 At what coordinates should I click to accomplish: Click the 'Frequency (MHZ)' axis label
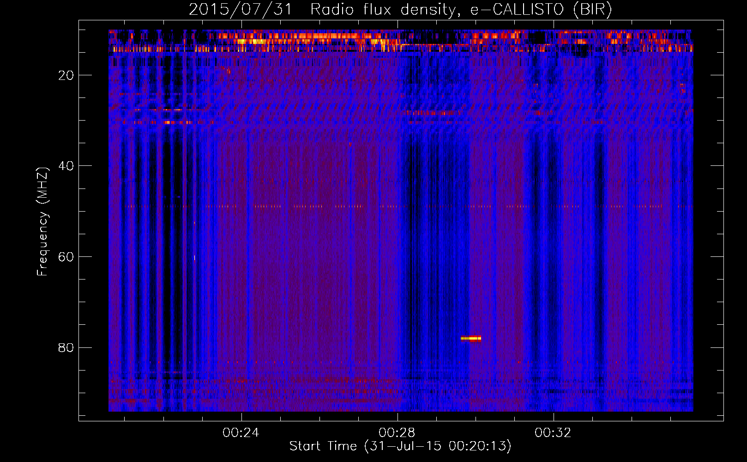pyautogui.click(x=42, y=222)
